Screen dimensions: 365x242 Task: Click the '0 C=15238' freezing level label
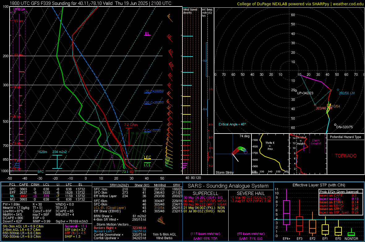point(152,130)
